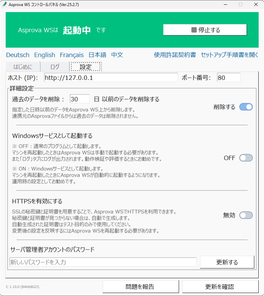This screenshot has width=264, height=296.
Task: Switch language to 中文
Action: click(x=117, y=55)
